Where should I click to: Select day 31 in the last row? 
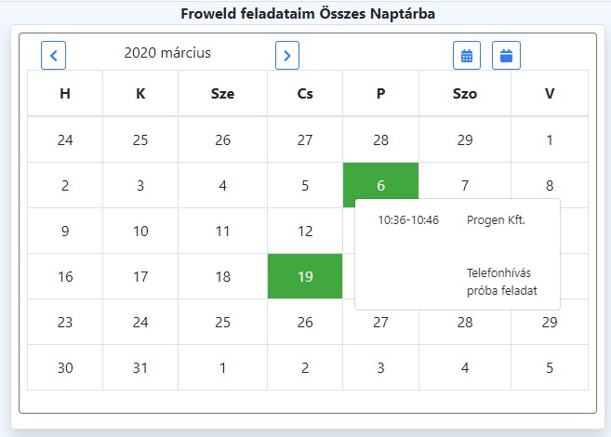click(140, 367)
